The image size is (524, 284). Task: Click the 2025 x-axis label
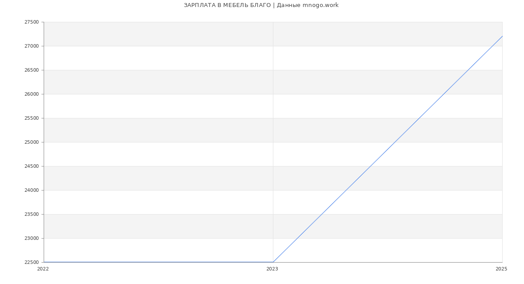[x=501, y=269]
